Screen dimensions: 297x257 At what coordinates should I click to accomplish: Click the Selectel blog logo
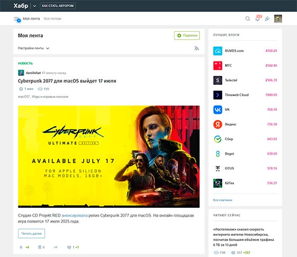pyautogui.click(x=217, y=80)
